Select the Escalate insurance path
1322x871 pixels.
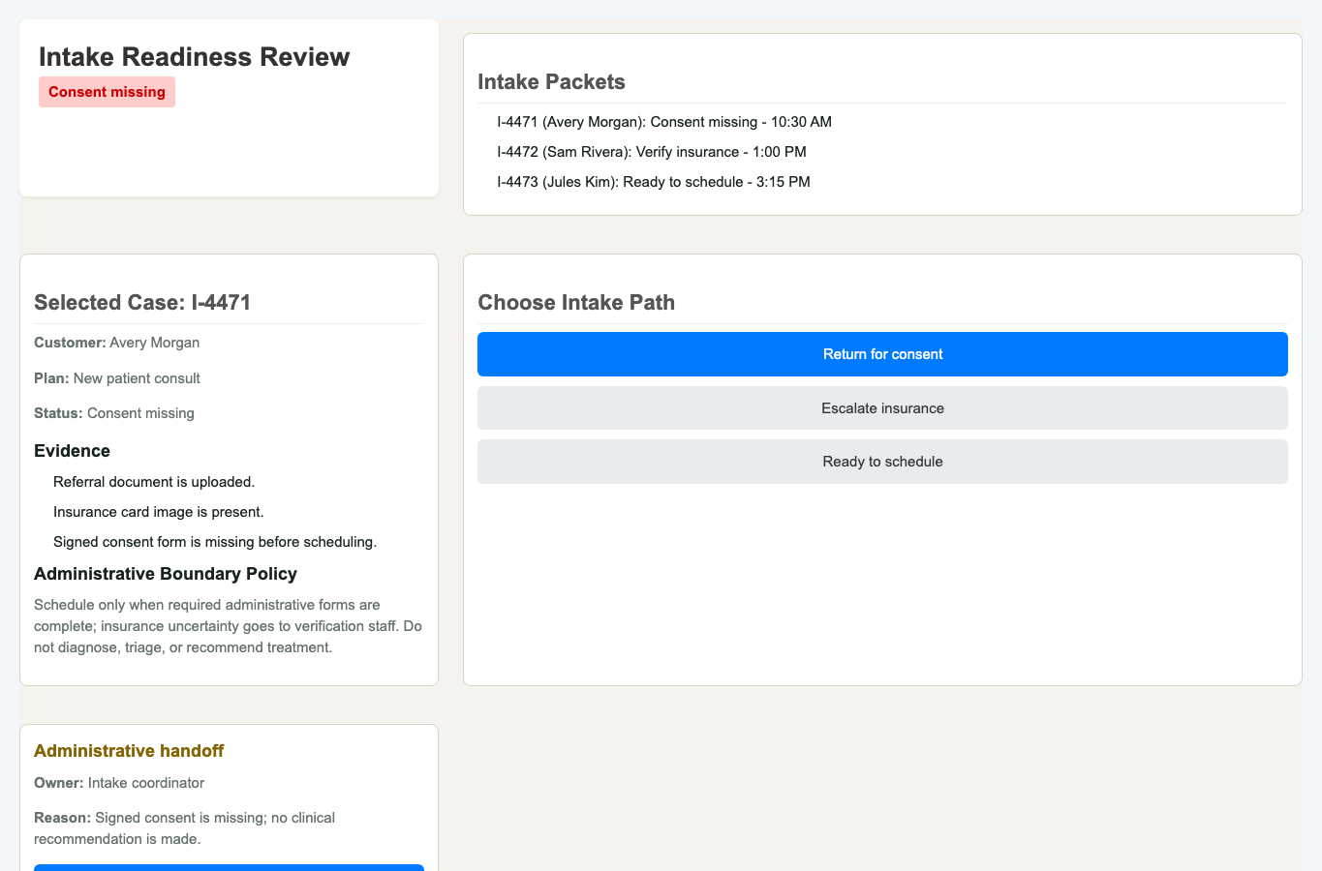click(882, 408)
